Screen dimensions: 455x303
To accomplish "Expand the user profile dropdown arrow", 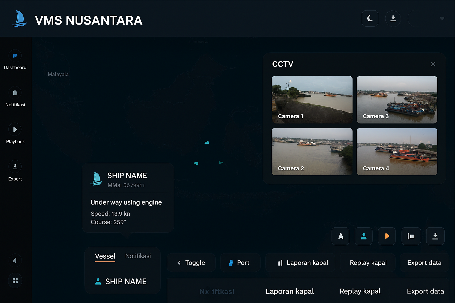I will coord(442,19).
